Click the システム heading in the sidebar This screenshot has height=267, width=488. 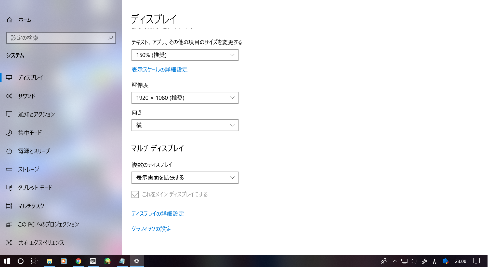click(x=15, y=55)
